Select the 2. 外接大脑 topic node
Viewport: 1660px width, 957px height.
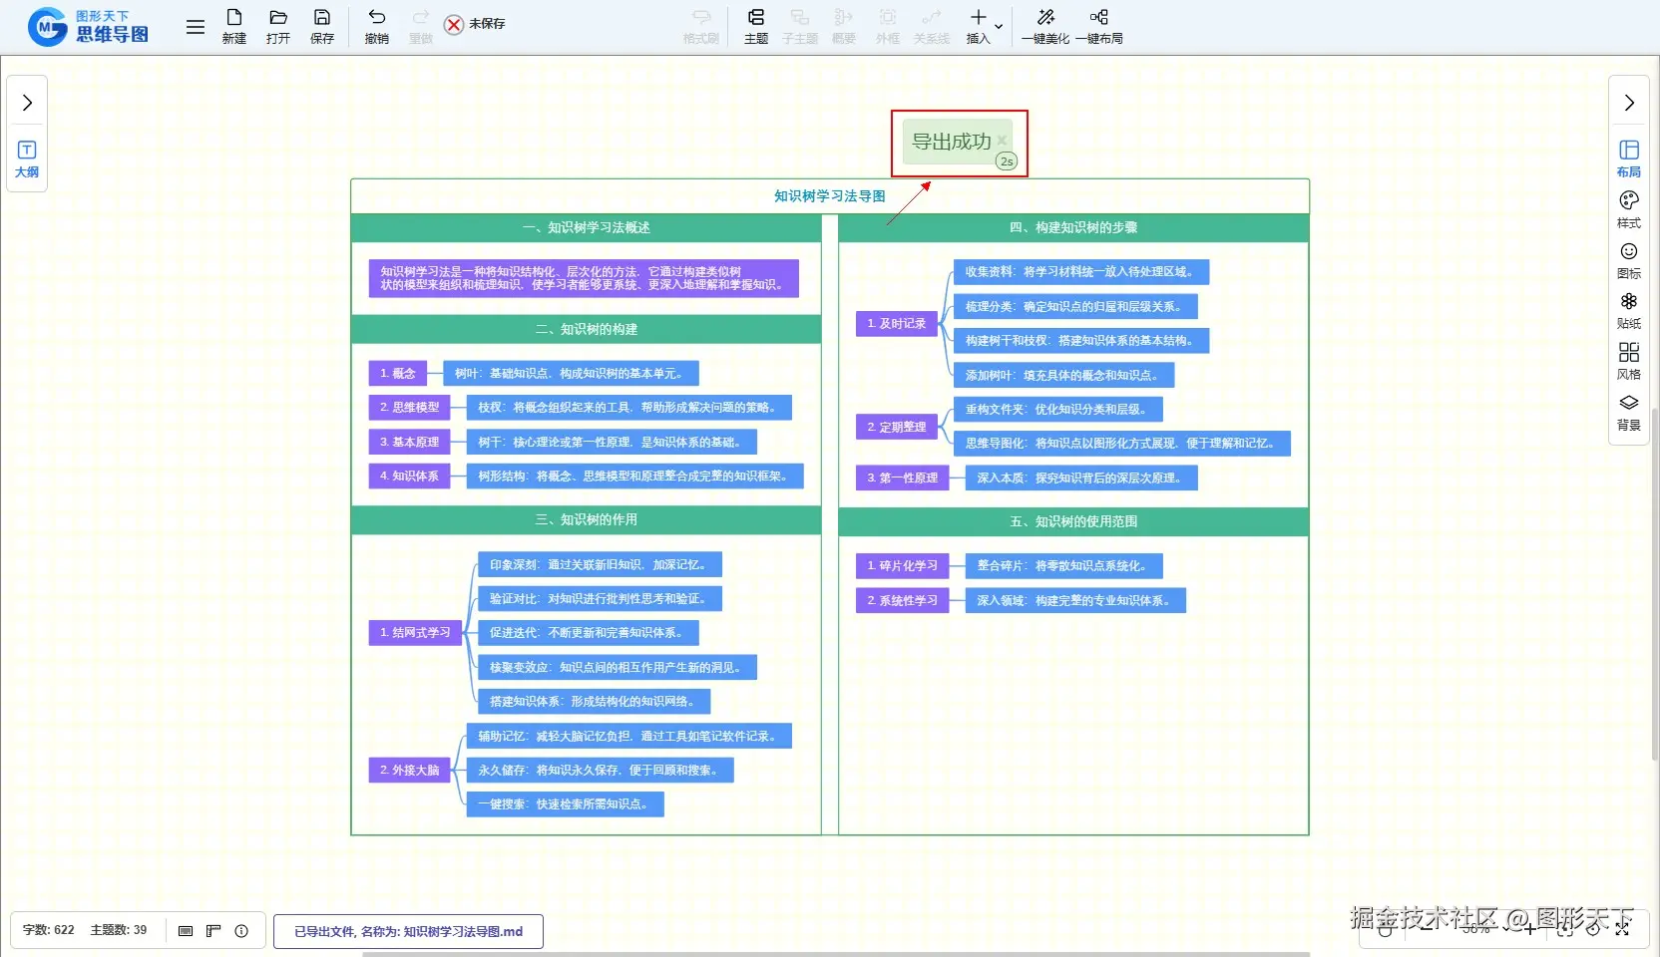tap(409, 771)
